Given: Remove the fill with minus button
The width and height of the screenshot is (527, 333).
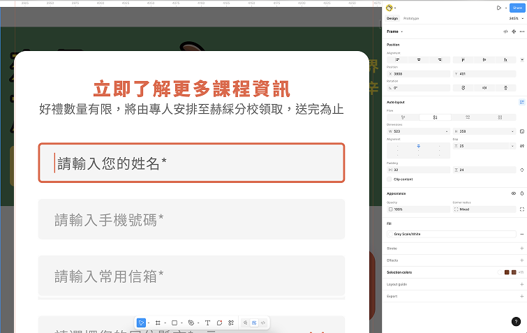Looking at the screenshot, I should (522, 234).
